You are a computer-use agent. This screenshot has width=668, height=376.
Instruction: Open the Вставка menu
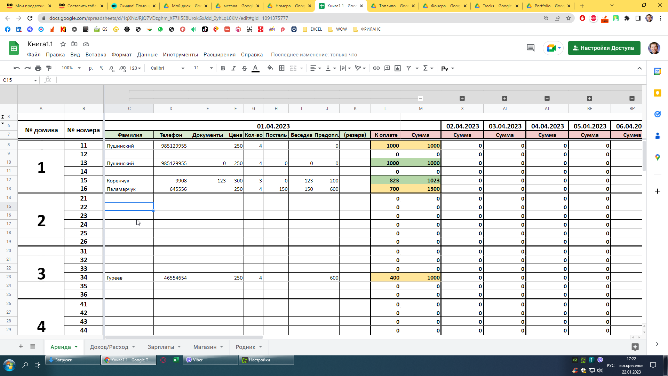[x=96, y=55]
